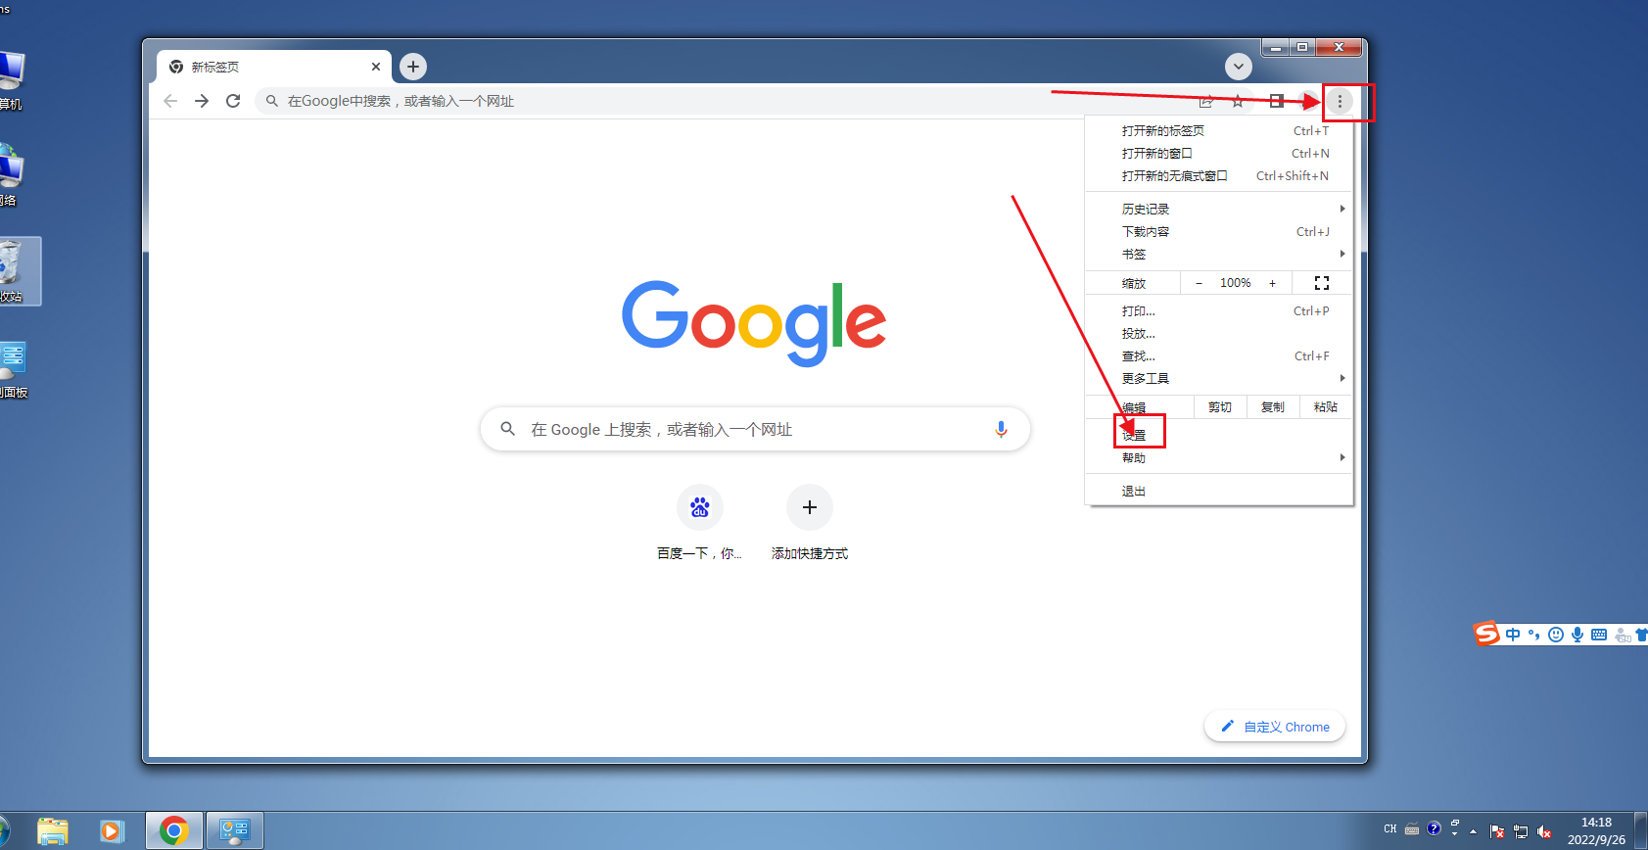
Task: Click the muted volume speaker tray icon
Action: coord(1544,831)
